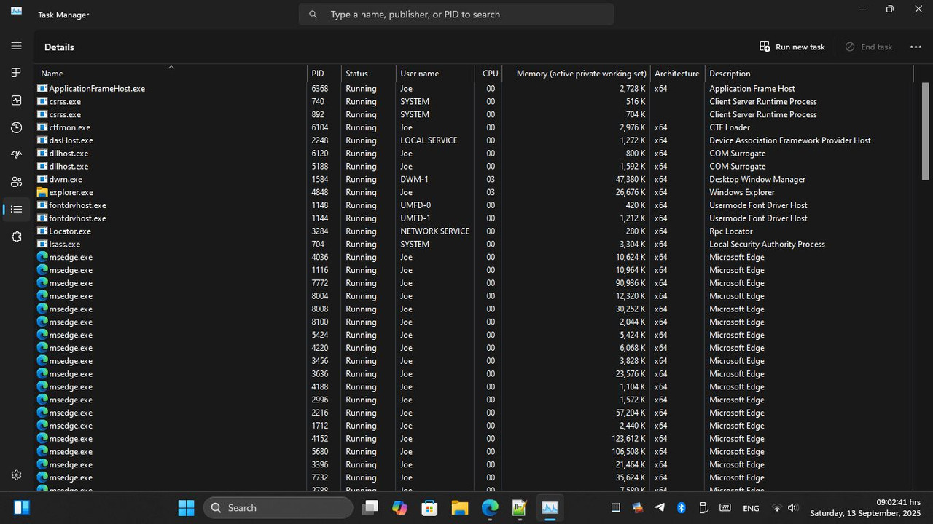The width and height of the screenshot is (933, 524).
Task: Select dllhost.exe with PID 5188
Action: (x=475, y=166)
